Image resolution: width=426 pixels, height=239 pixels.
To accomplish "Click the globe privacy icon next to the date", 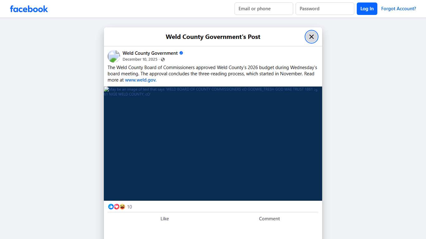I will point(162,59).
